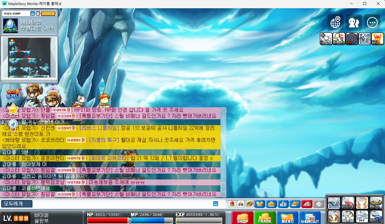Click the lightbulb hint icon beside chat
Image resolution: width=385 pixels, height=224 pixels.
point(13,125)
